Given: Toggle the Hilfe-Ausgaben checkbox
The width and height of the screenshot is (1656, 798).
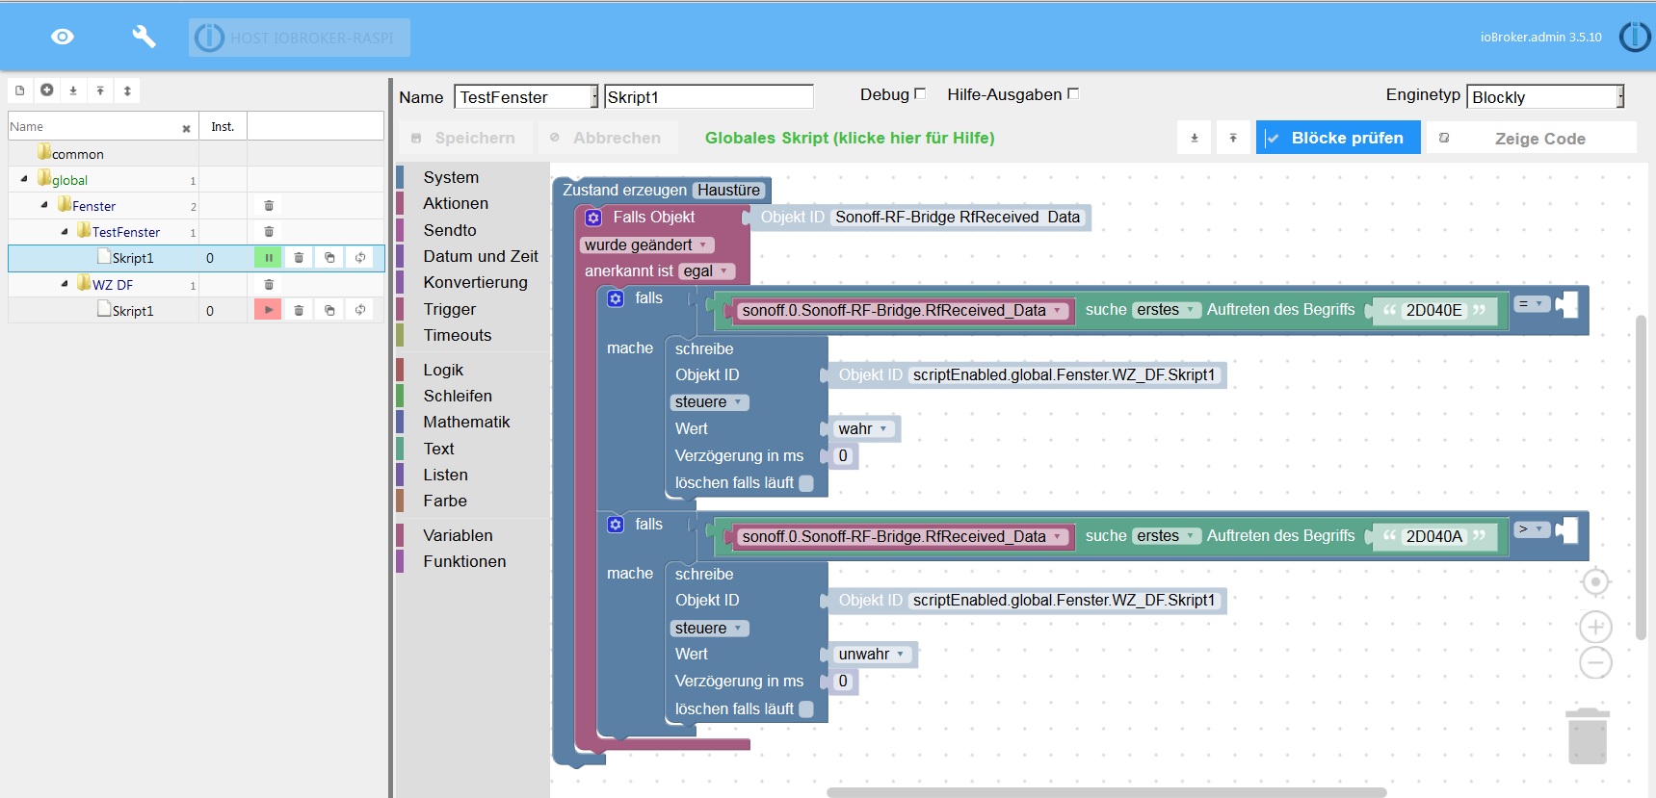Looking at the screenshot, I should tap(1073, 94).
